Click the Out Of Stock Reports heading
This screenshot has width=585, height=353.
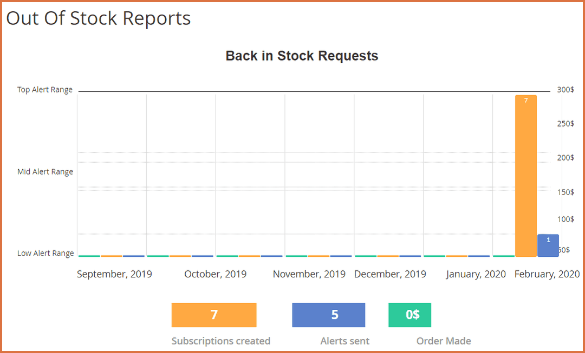(x=98, y=18)
